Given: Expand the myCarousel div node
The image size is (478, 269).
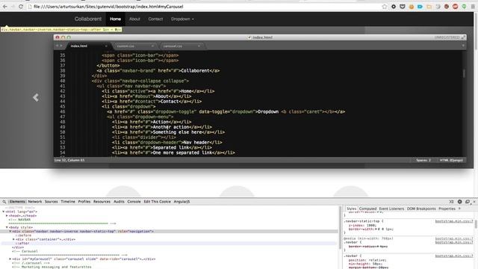Looking at the screenshot, I should [10, 259].
